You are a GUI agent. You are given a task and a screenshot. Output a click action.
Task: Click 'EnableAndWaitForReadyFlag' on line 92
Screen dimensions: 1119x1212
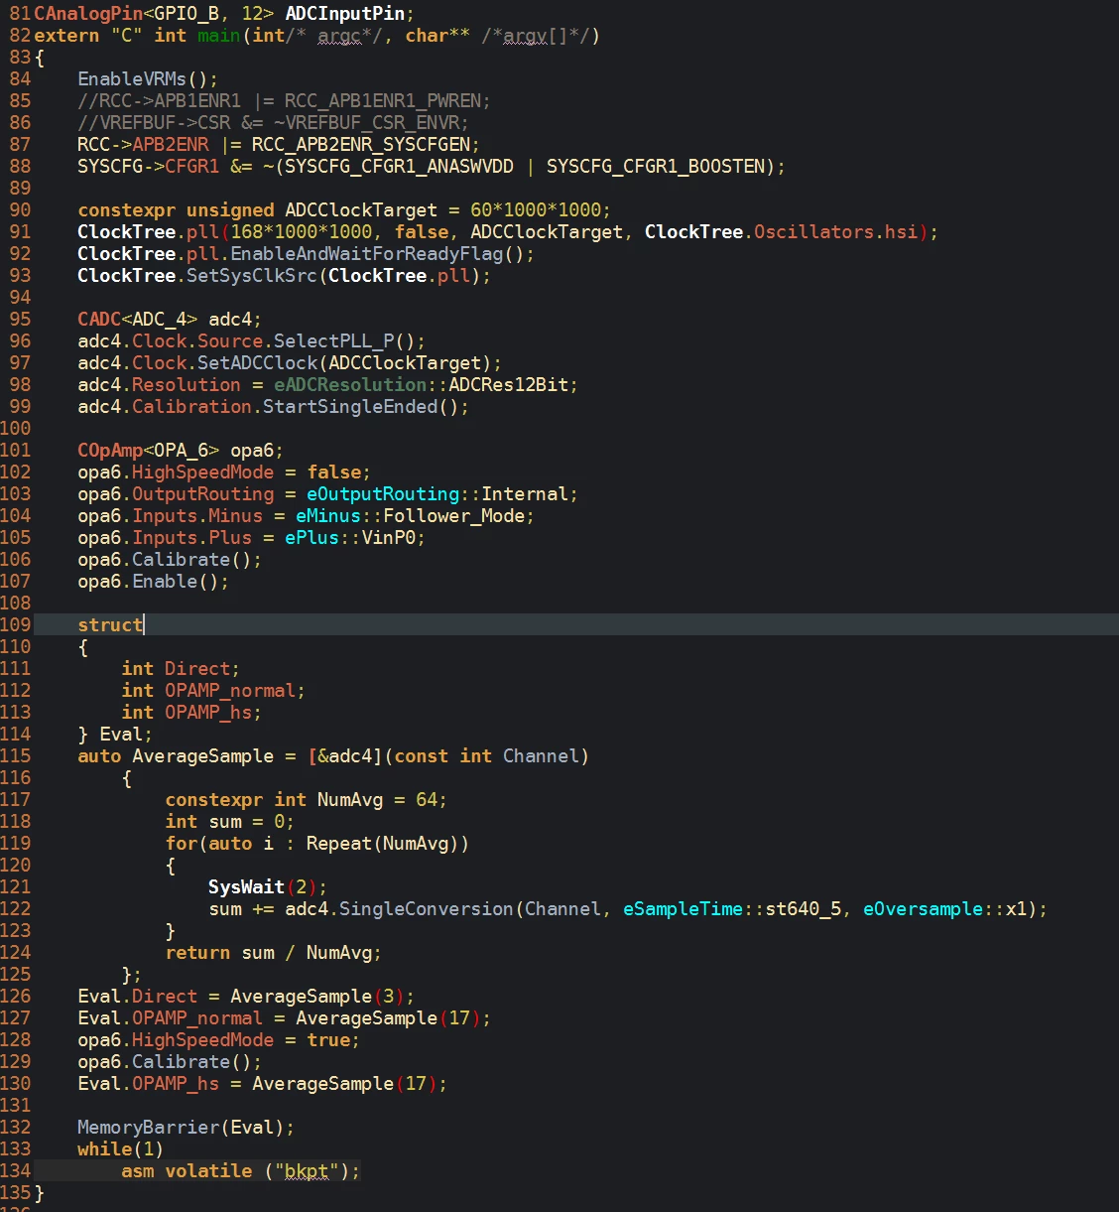click(366, 253)
